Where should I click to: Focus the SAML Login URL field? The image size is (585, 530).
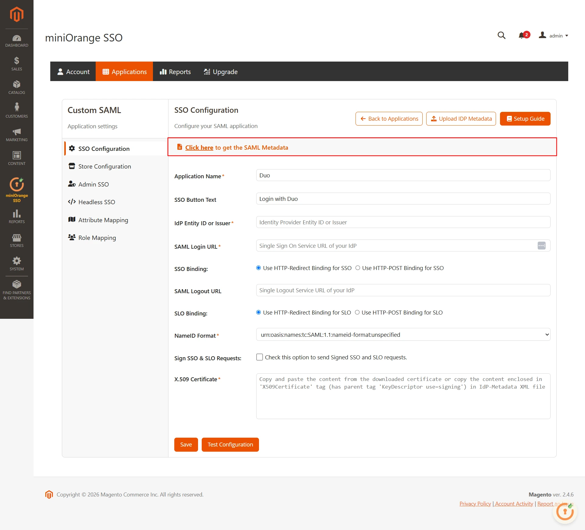403,246
